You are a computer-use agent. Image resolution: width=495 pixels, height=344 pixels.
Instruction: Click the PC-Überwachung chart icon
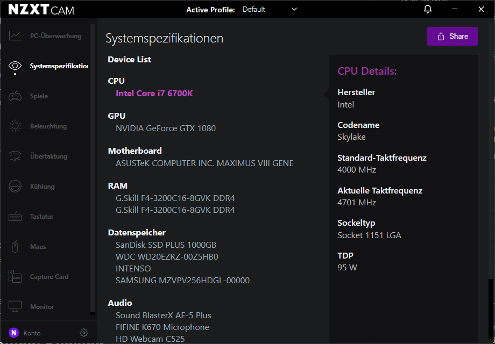click(x=15, y=36)
